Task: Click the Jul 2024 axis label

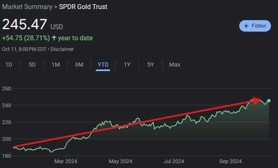Action: click(x=174, y=161)
